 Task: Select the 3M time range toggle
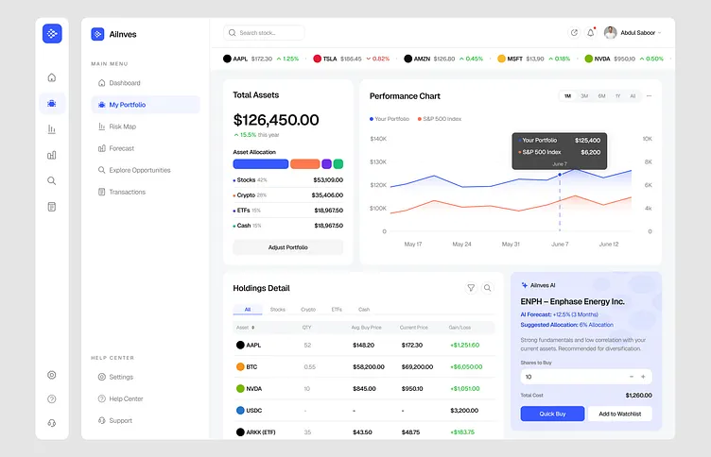(584, 96)
